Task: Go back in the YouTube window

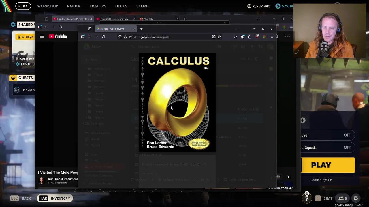Action: coord(46,27)
